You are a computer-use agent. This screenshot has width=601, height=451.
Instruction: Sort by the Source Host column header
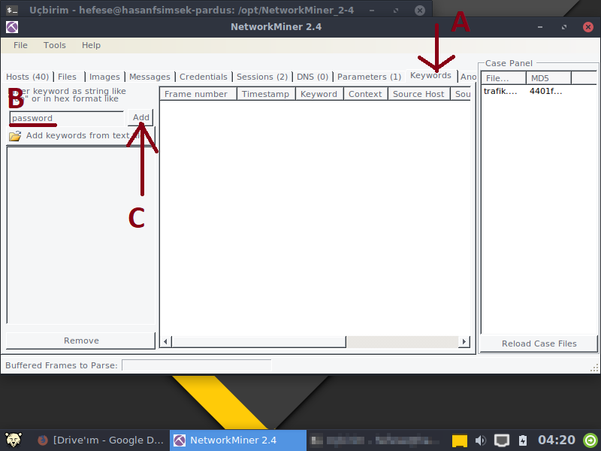point(418,94)
